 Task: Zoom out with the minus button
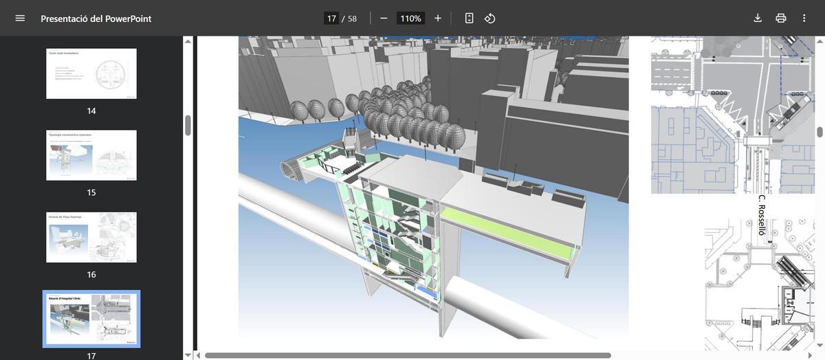click(x=384, y=18)
